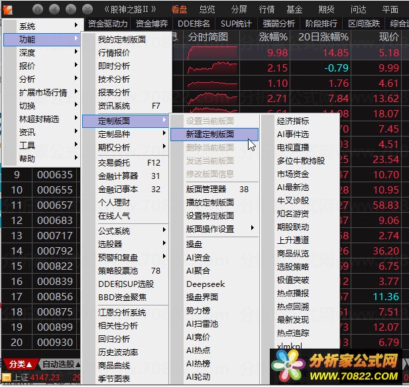Open 技术分析 from the 功能 menu
This screenshot has height=387, width=409.
[x=126, y=80]
